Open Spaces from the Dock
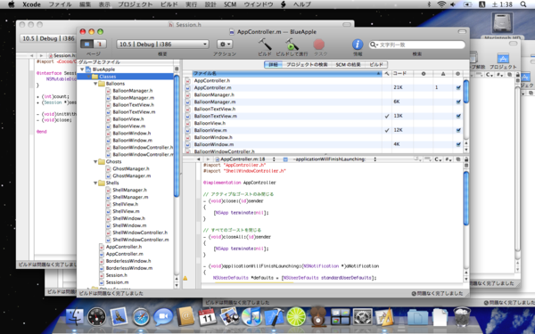 point(341,316)
